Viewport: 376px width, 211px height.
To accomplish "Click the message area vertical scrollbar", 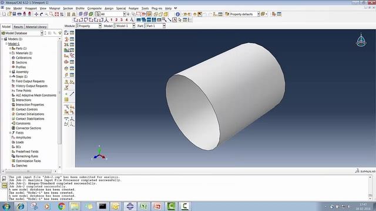I will [370, 188].
